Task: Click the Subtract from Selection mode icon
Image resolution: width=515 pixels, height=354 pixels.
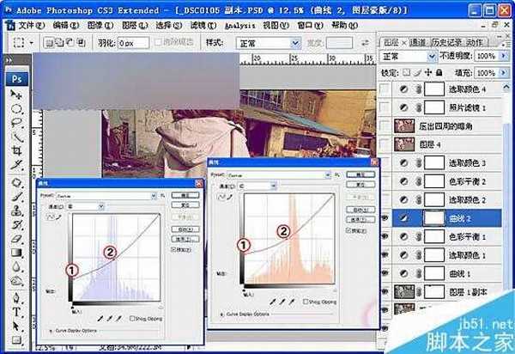Action: pos(70,42)
